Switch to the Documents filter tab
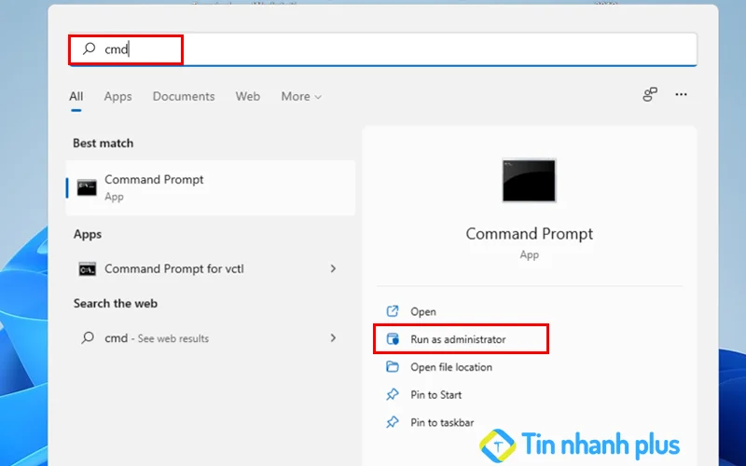 tap(184, 96)
